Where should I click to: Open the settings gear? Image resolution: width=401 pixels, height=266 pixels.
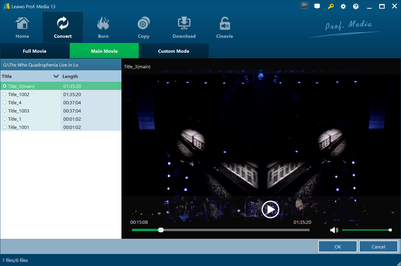click(x=343, y=6)
